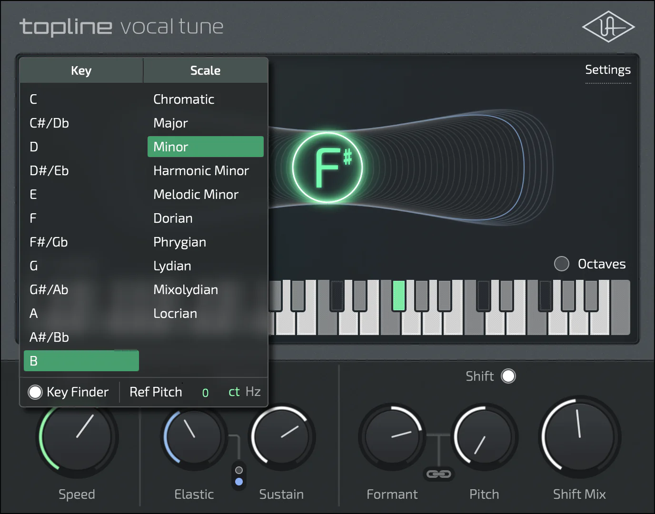Select the highlighted Minor scale

(x=206, y=147)
